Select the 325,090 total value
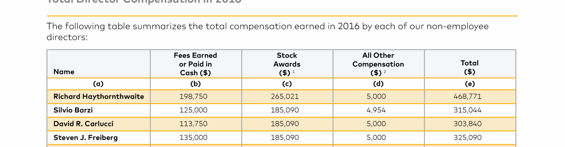Screen dimensions: 565x147 468,138
